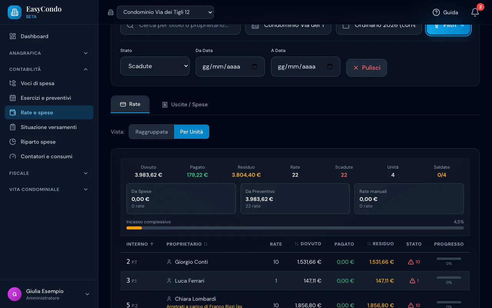Viewport: 492px width, 308px height.
Task: Click the warning status icon for Luca Ferrari
Action: click(x=412, y=281)
